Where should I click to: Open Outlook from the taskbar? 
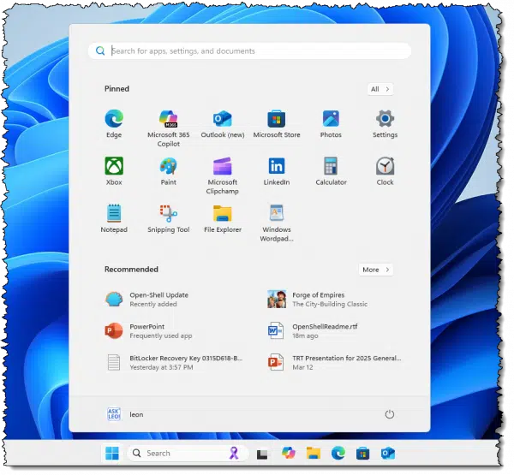(x=388, y=454)
